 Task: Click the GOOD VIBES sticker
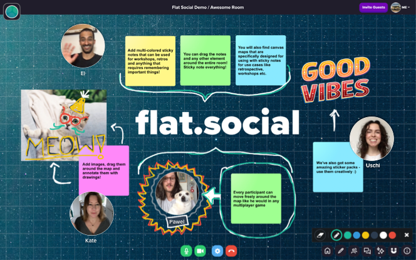pyautogui.click(x=336, y=80)
